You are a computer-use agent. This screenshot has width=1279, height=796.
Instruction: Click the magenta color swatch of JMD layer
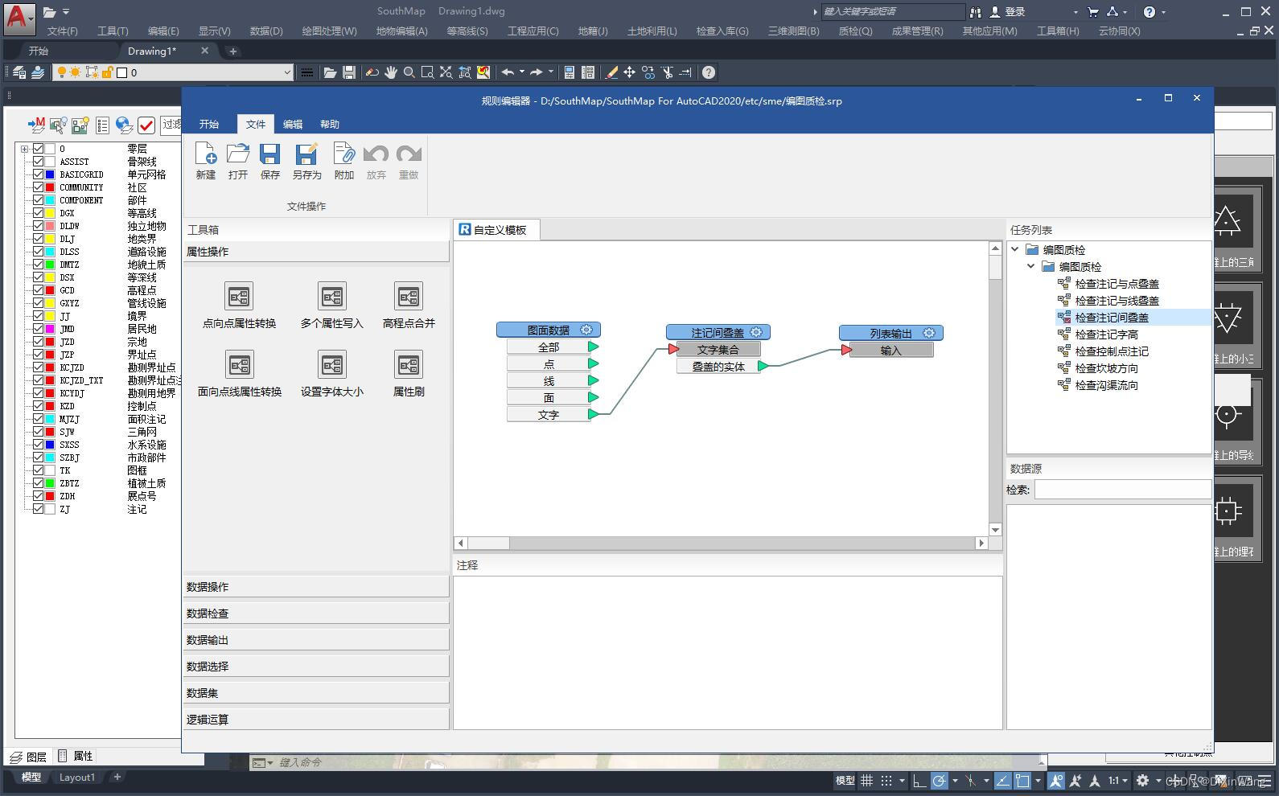click(50, 329)
